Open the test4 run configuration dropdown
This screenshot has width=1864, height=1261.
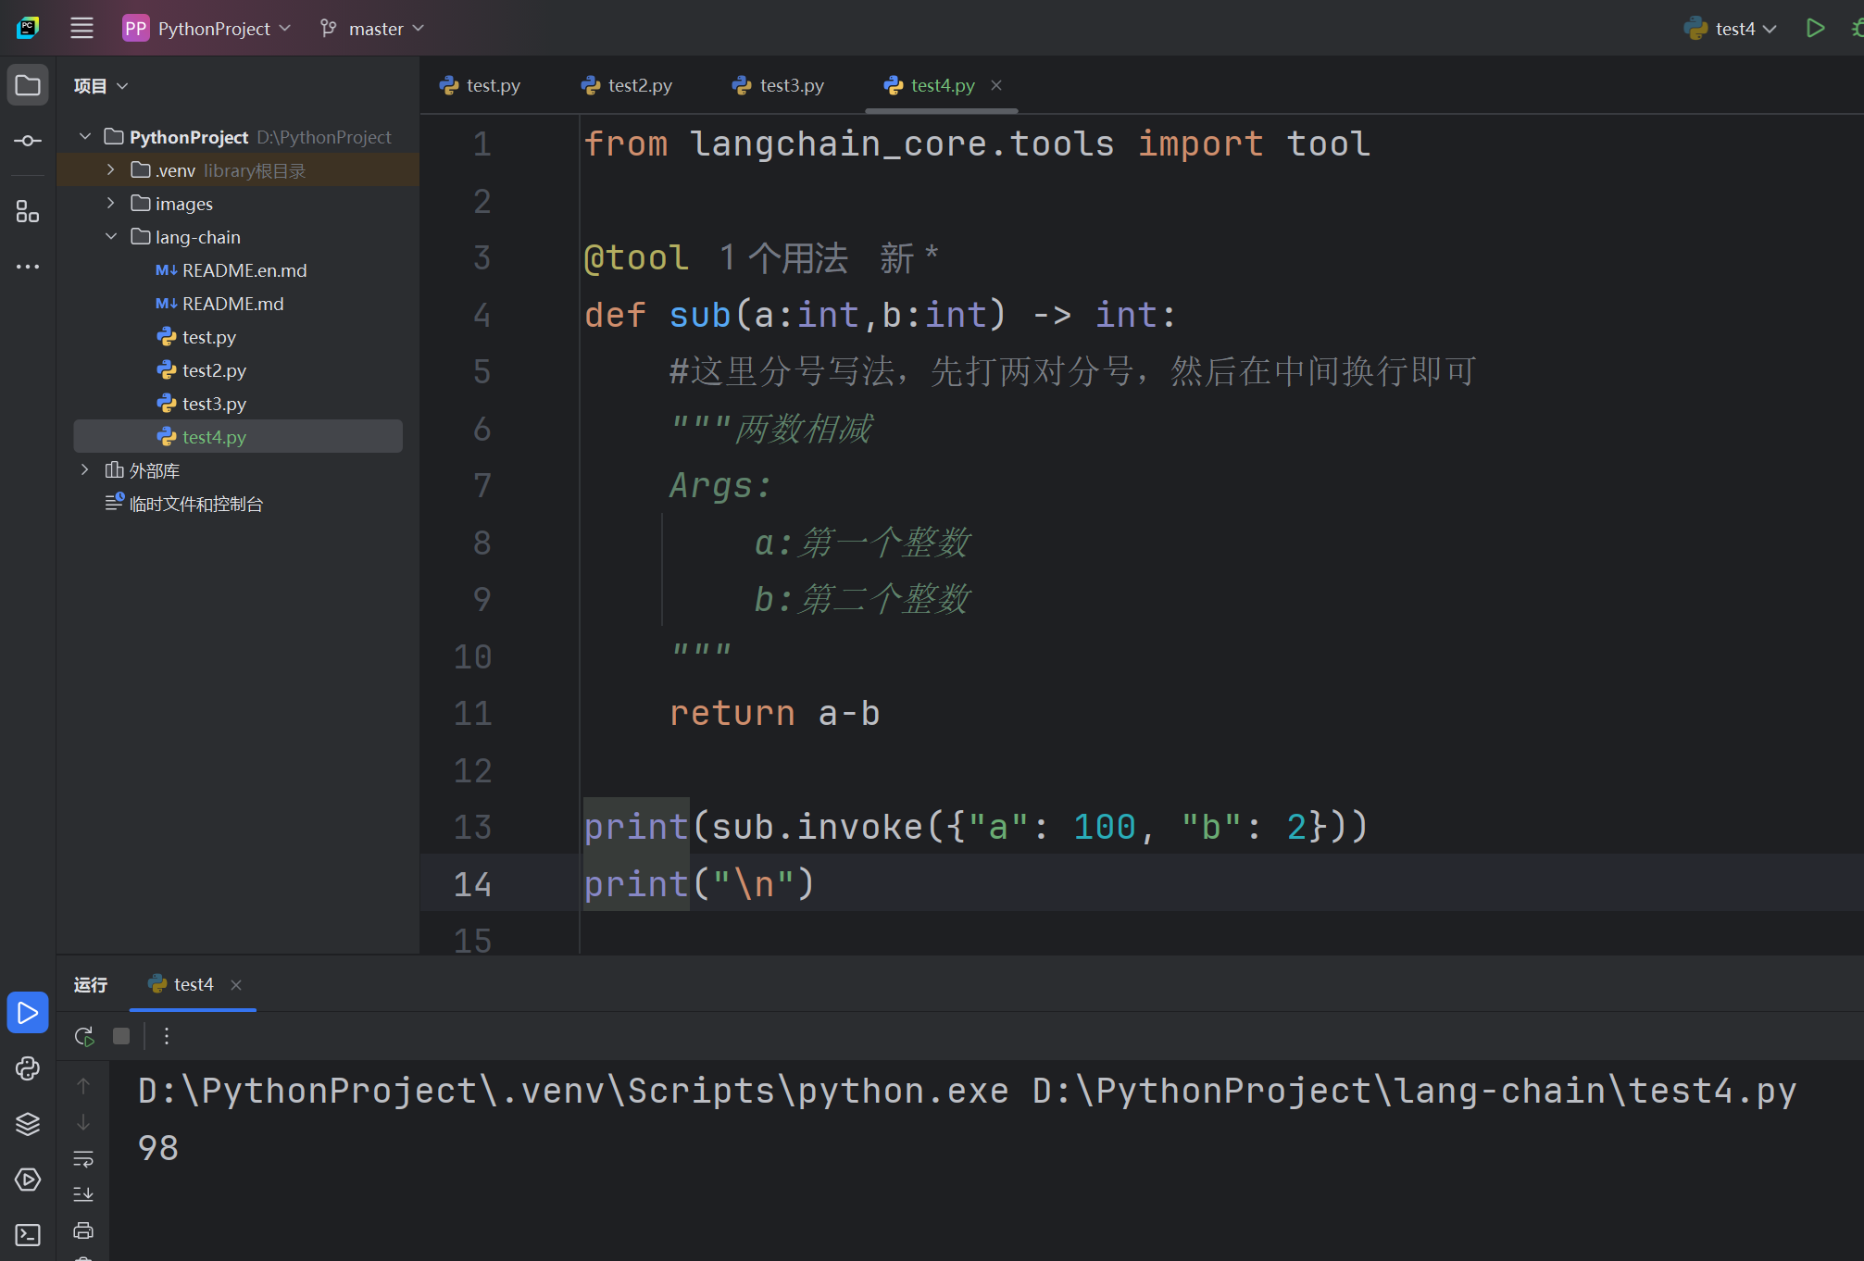coord(1731,29)
